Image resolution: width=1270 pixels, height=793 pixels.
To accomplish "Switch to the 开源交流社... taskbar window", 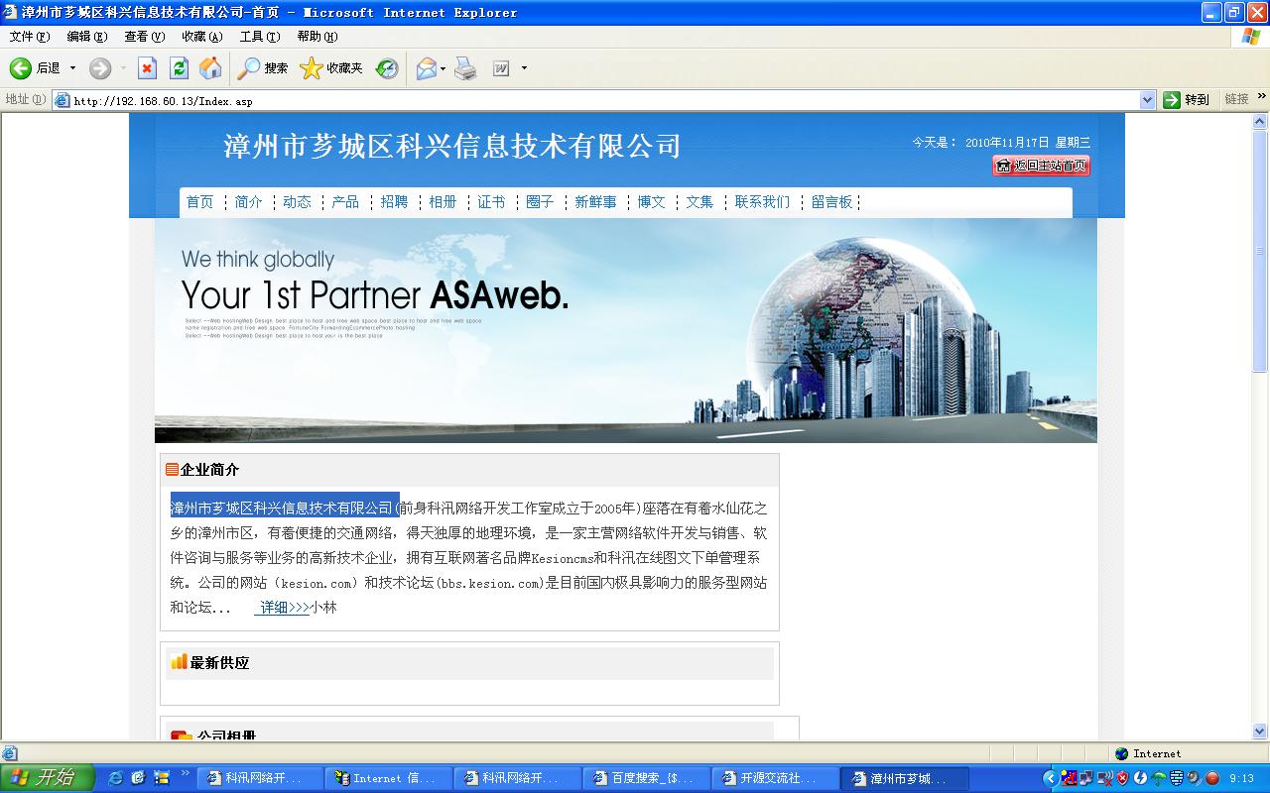I will [x=777, y=778].
